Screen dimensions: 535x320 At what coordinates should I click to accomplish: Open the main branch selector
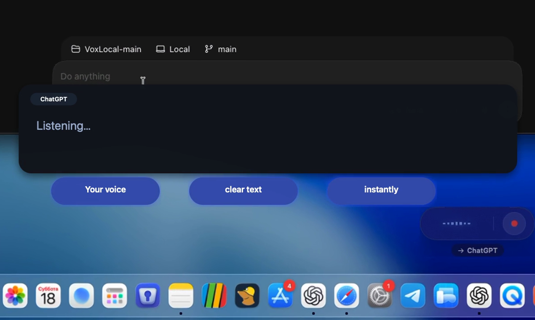pos(220,49)
